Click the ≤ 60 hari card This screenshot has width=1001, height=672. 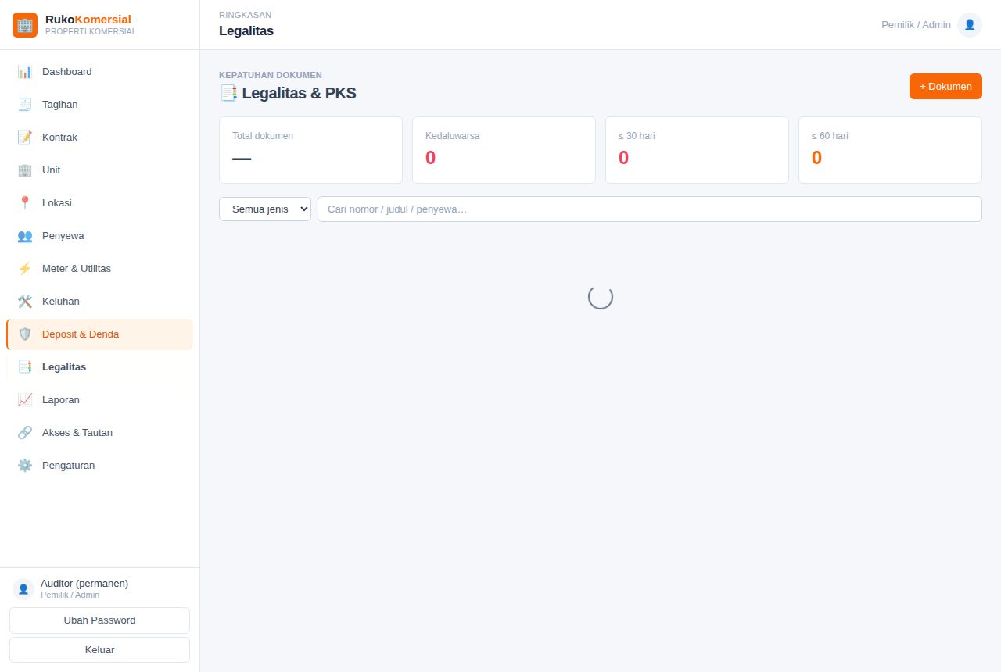tap(890, 150)
